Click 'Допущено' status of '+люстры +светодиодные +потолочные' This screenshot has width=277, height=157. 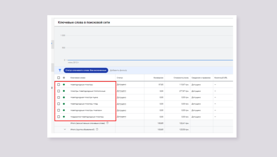[121, 91]
